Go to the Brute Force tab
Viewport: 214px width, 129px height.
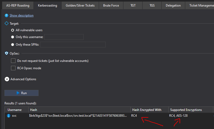111,6
